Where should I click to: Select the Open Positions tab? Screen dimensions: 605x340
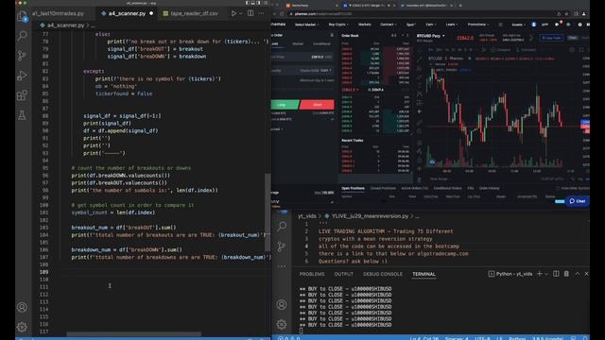pos(353,188)
